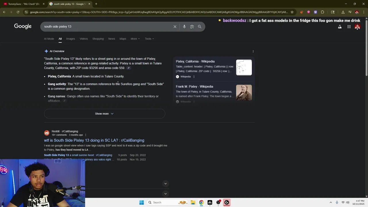Select the All results tab
Viewport: 368px width, 207px height.
point(60,39)
